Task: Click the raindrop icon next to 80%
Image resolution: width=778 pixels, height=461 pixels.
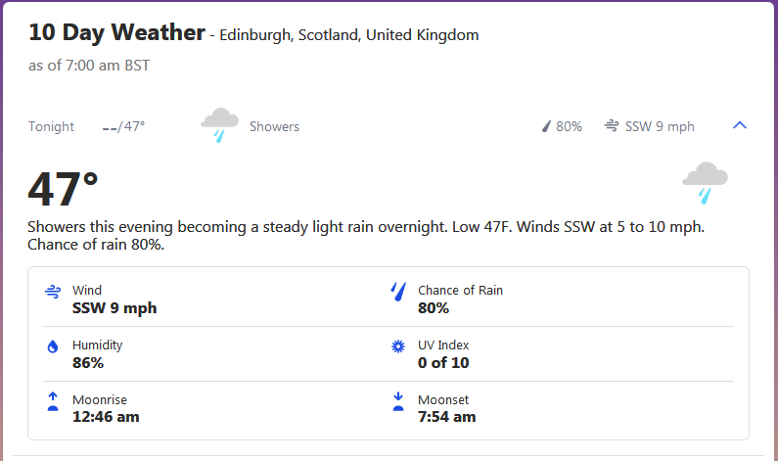Action: click(x=547, y=126)
